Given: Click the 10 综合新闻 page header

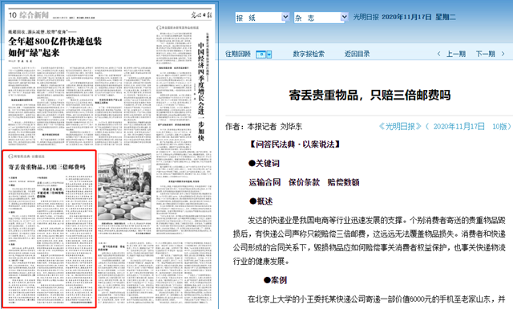Looking at the screenshot, I should [29, 15].
